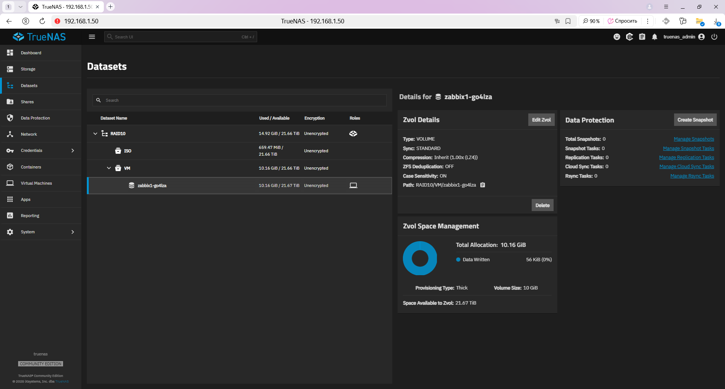
Task: Click the Roles column header
Action: tap(355, 118)
